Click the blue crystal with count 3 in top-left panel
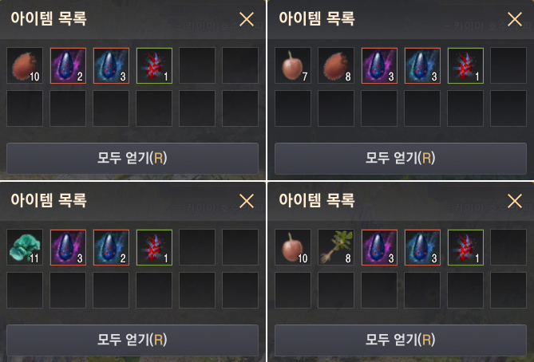The image size is (534, 362). [x=111, y=65]
